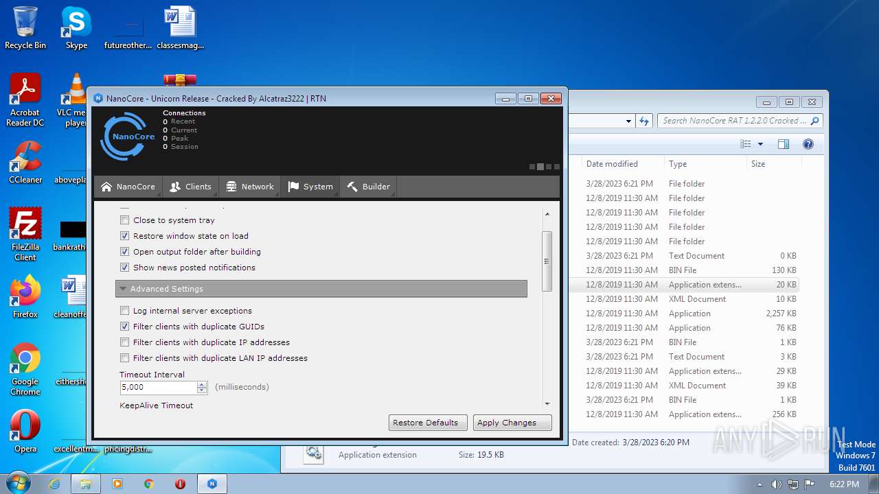
Task: Click the network tray icon
Action: click(x=793, y=484)
